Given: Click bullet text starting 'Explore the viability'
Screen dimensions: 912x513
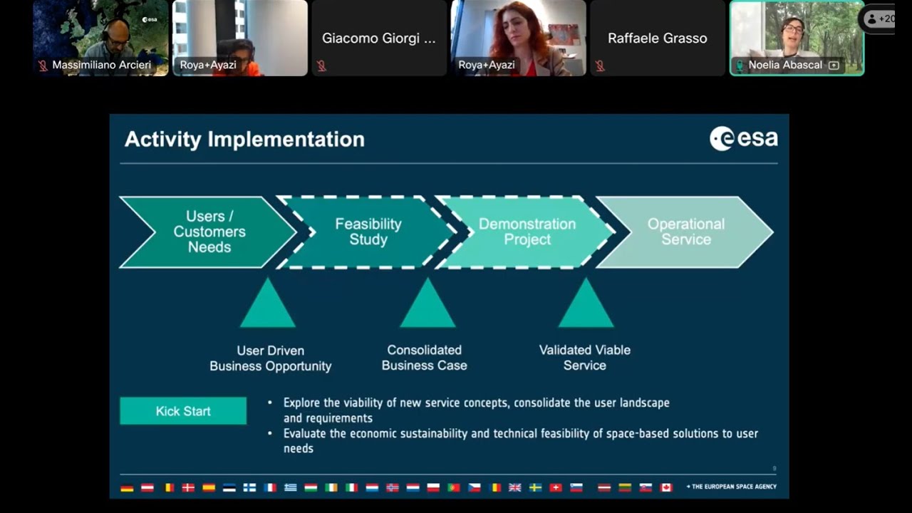Looking at the screenshot, I should [x=476, y=410].
